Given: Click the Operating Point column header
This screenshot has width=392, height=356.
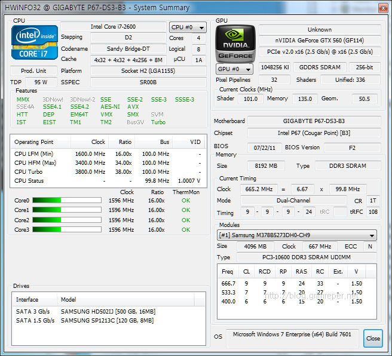Looking at the screenshot, I should pyautogui.click(x=41, y=142).
